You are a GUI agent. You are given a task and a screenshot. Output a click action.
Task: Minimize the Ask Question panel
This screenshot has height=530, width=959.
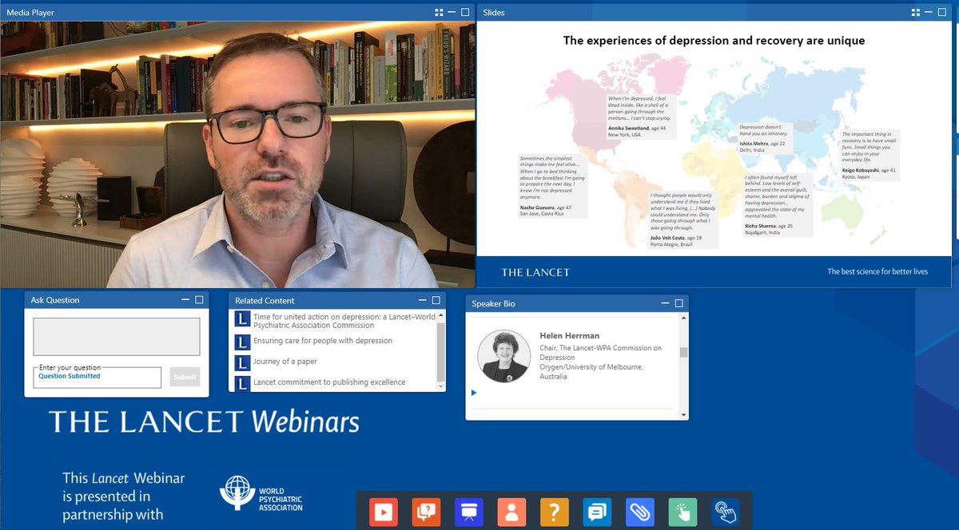[186, 300]
